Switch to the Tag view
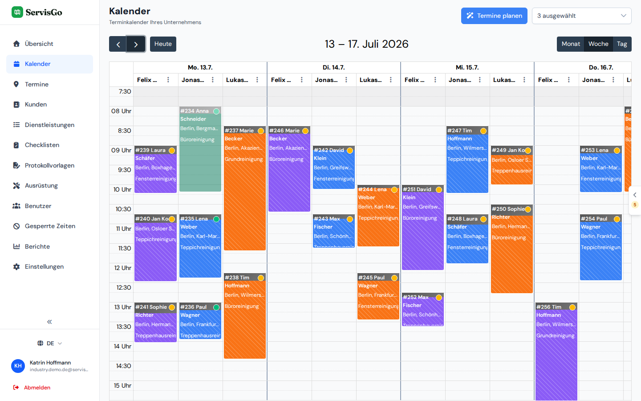The image size is (641, 401). click(x=622, y=44)
